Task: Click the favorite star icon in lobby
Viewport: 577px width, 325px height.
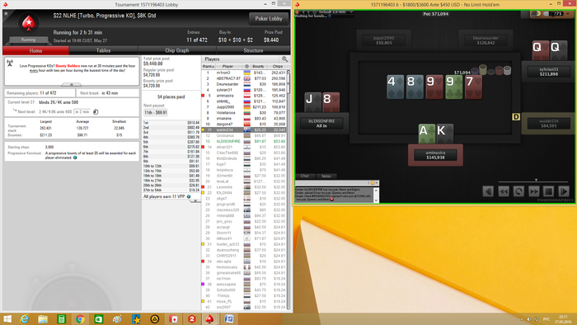Action: (7, 14)
